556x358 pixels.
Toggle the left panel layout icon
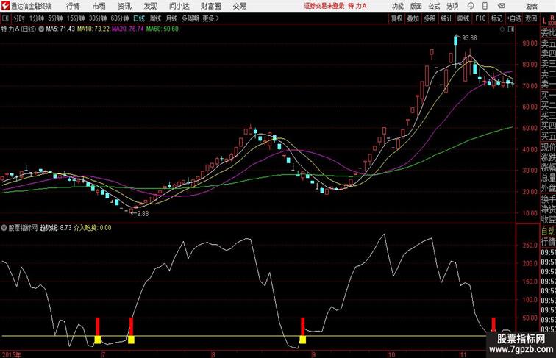pos(5,18)
